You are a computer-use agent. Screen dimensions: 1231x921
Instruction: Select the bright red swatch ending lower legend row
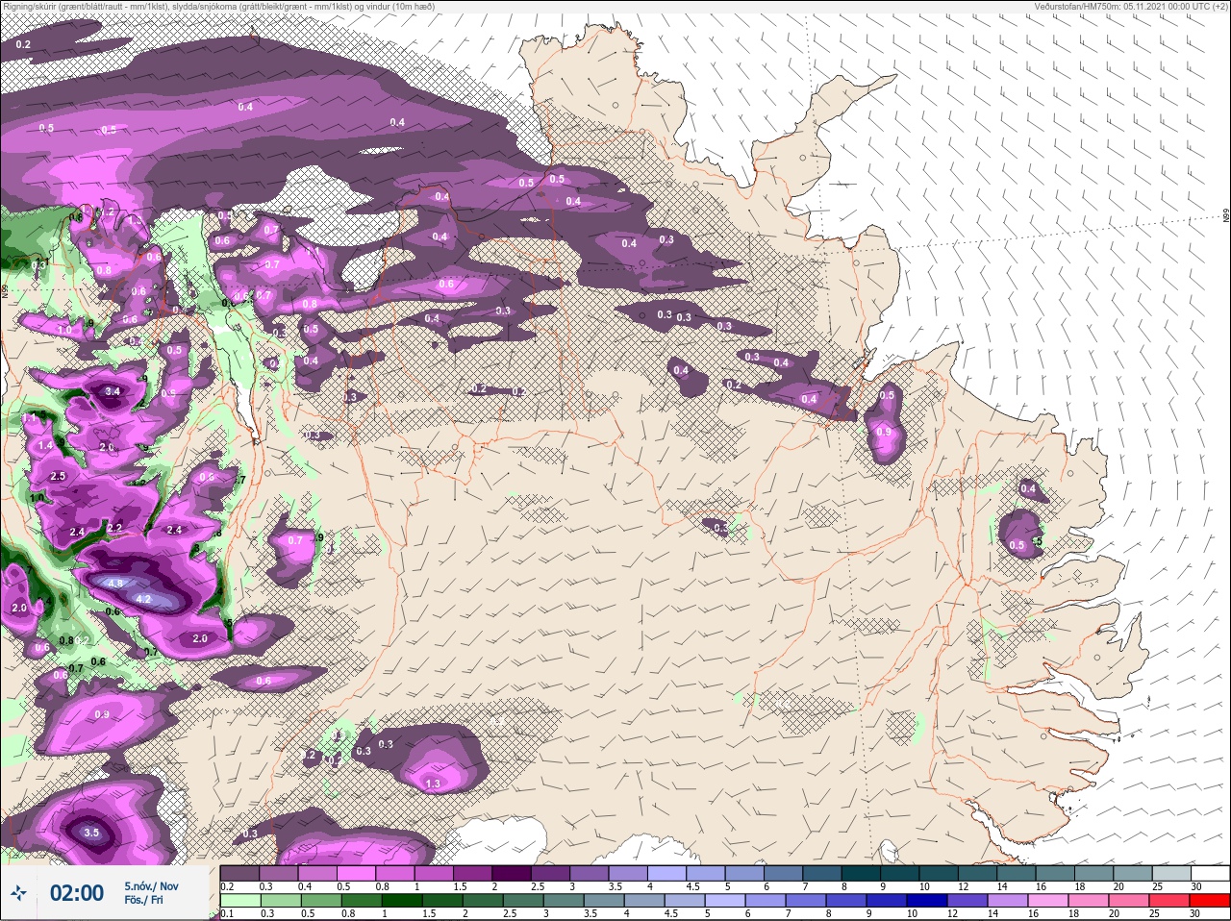coord(1210,900)
